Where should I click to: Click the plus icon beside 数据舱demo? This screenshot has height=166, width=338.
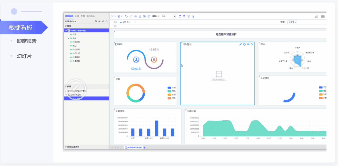(x=99, y=21)
